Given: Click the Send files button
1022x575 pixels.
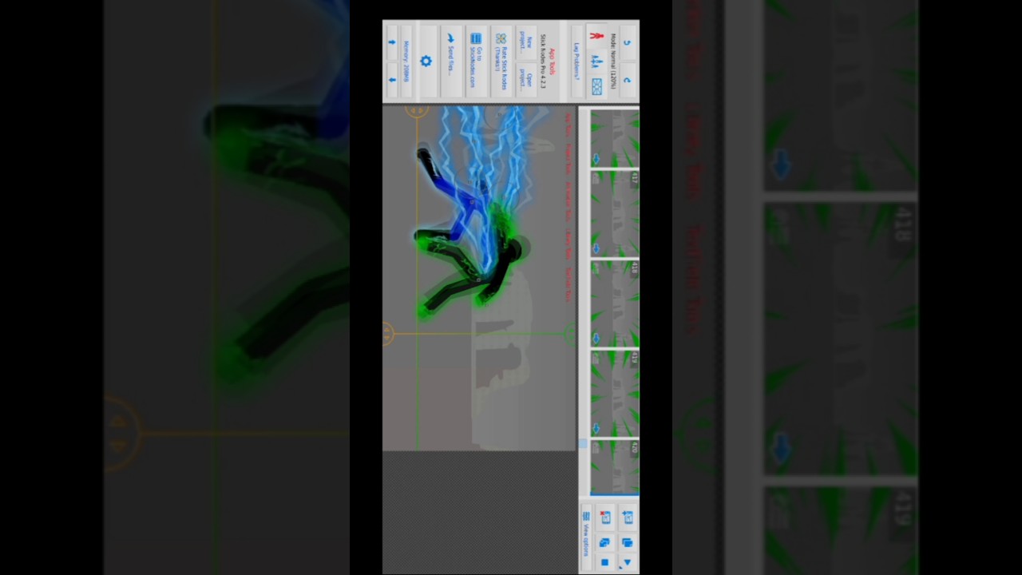Looking at the screenshot, I should 451,61.
